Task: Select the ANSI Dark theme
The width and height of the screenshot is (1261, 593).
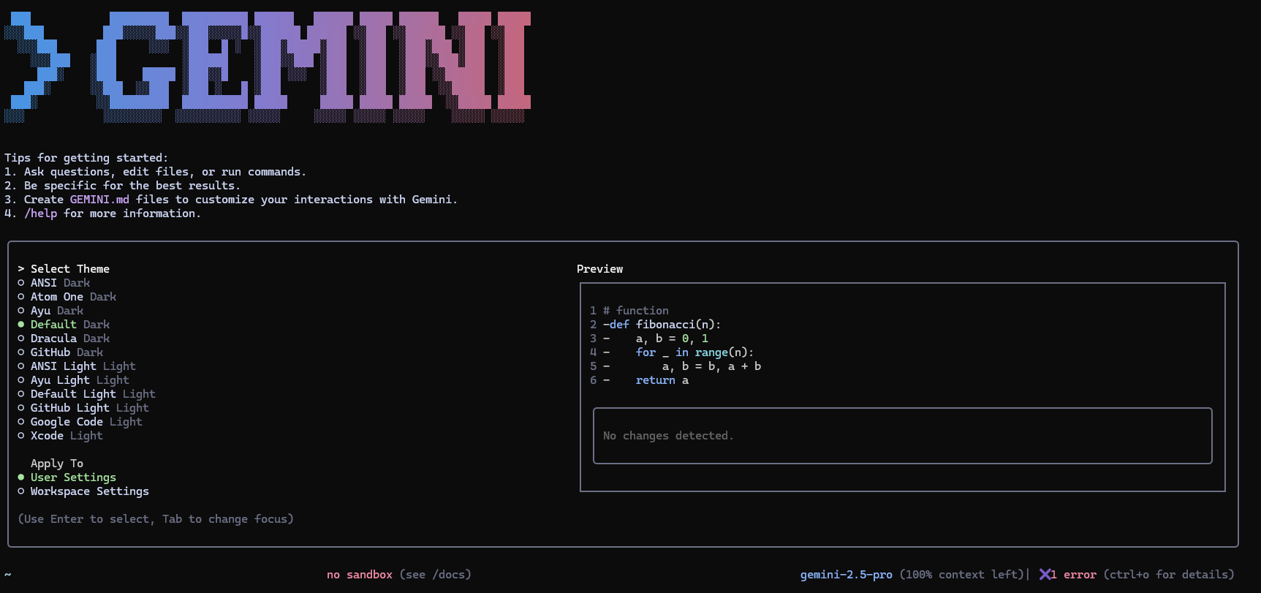Action: point(60,283)
